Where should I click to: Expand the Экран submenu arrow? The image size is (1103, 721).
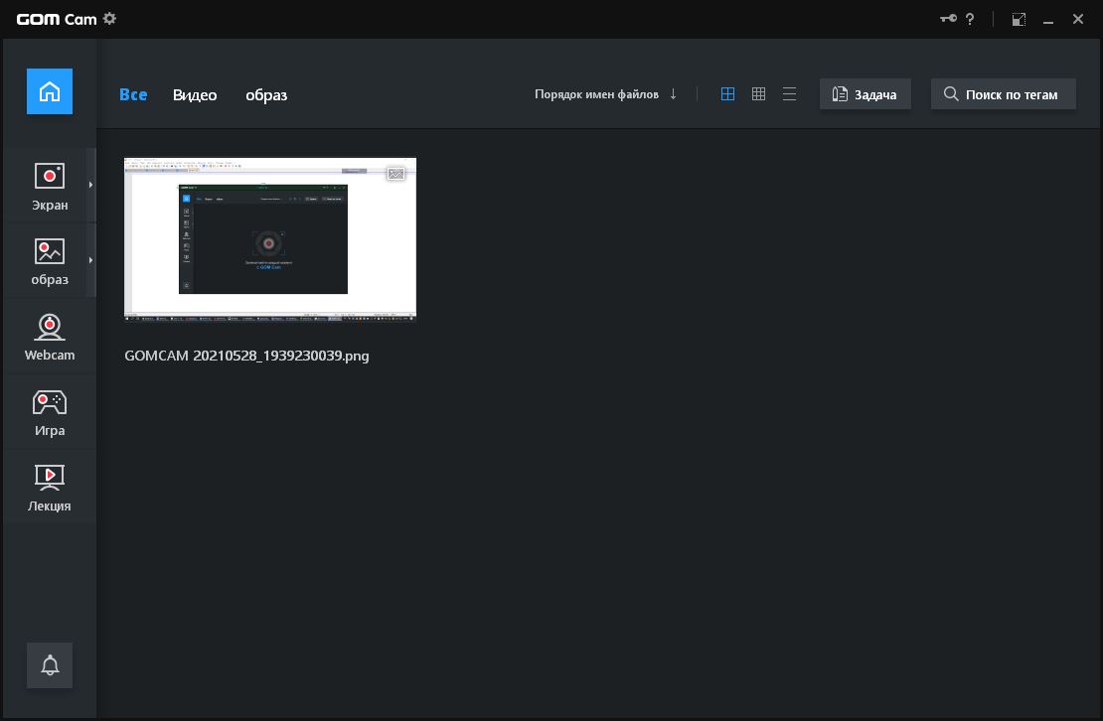click(x=90, y=185)
